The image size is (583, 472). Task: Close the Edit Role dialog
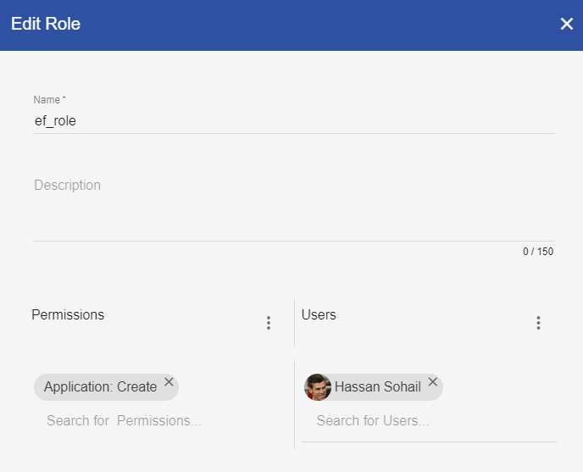pyautogui.click(x=567, y=24)
